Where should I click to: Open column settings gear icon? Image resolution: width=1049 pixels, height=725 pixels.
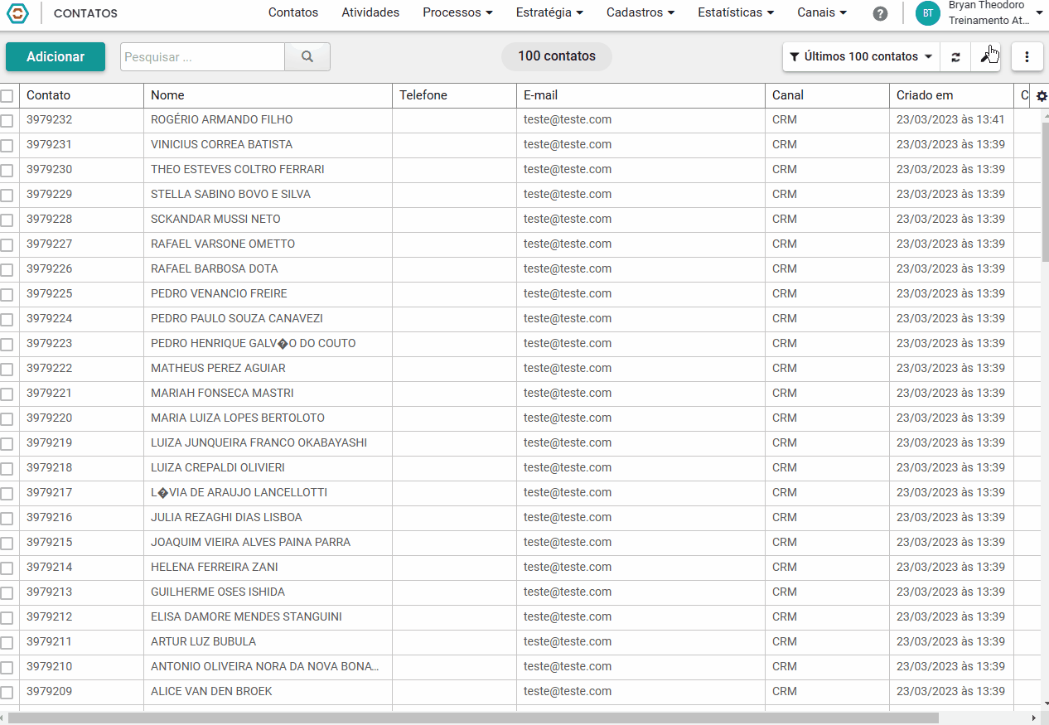coord(1042,96)
